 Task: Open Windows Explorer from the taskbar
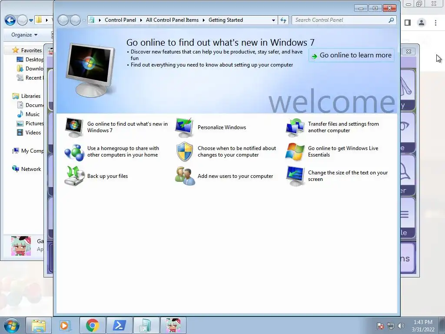pyautogui.click(x=39, y=325)
